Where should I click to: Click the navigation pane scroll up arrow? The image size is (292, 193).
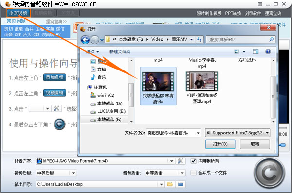131,60
